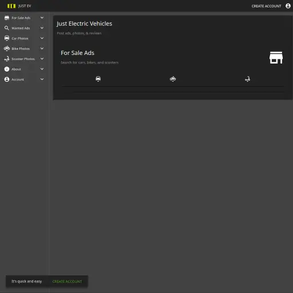Expand the For Sale Ads chevron
The image size is (293, 293).
tap(42, 18)
